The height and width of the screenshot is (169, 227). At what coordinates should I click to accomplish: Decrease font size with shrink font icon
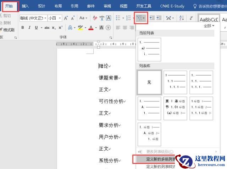point(73,18)
